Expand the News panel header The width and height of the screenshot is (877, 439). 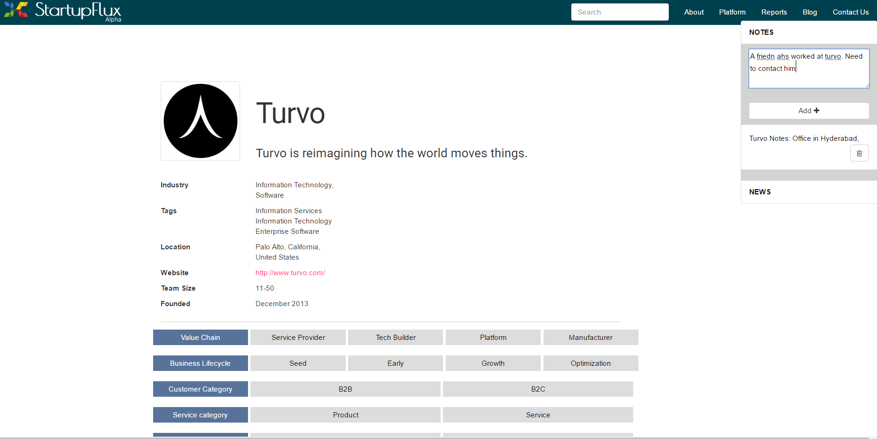(760, 192)
